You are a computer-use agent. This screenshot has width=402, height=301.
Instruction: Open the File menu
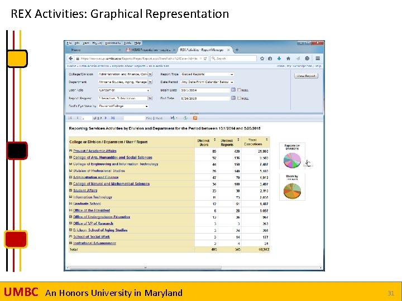pyautogui.click(x=69, y=43)
